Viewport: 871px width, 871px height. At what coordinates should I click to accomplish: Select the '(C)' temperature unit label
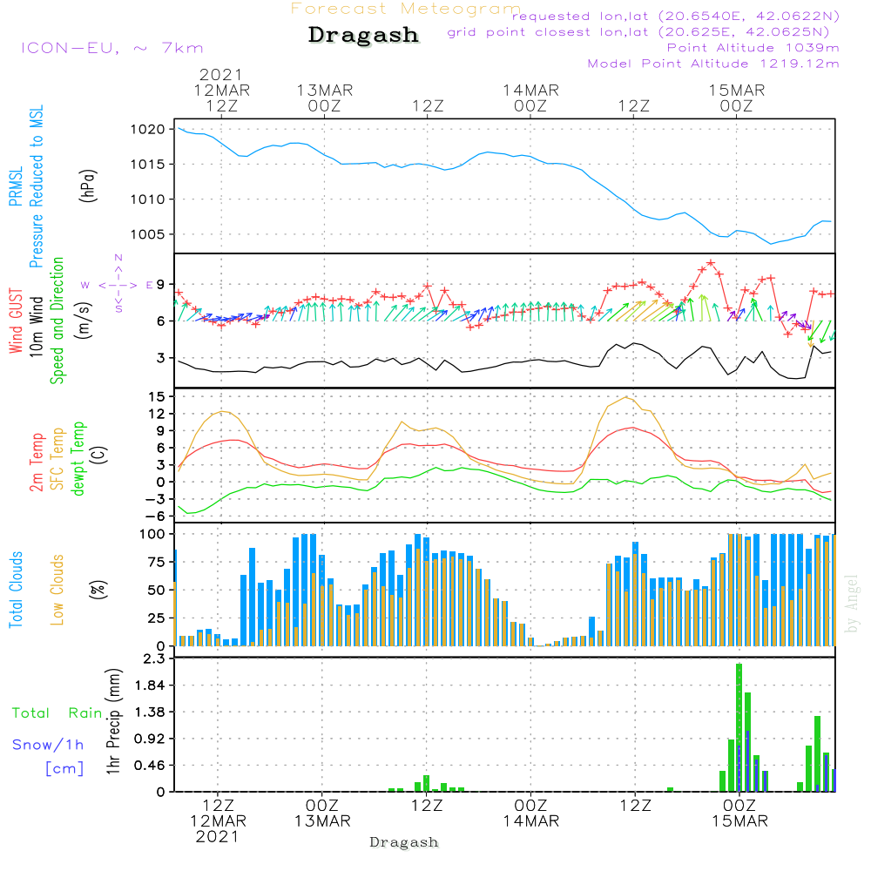pyautogui.click(x=99, y=456)
